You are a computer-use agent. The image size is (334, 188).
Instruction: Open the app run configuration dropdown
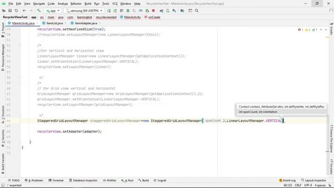[53, 10]
